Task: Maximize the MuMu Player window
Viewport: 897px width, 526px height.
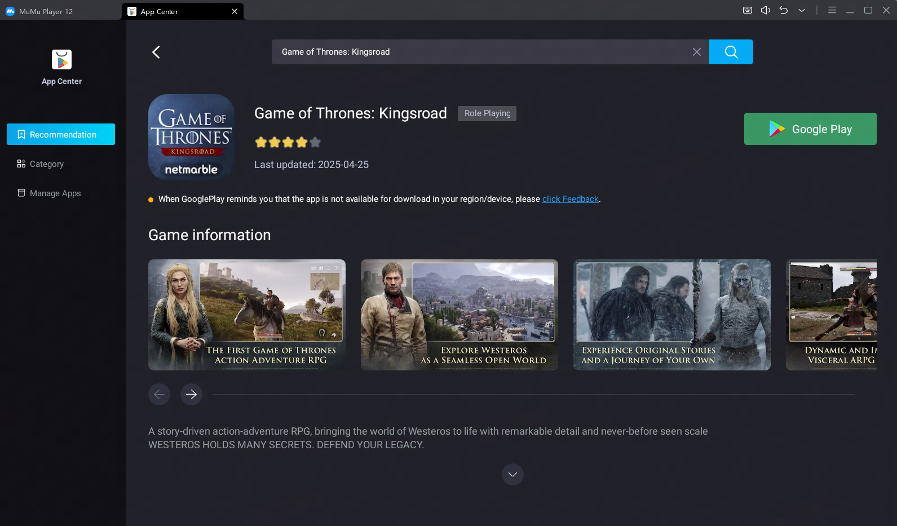Action: point(868,10)
